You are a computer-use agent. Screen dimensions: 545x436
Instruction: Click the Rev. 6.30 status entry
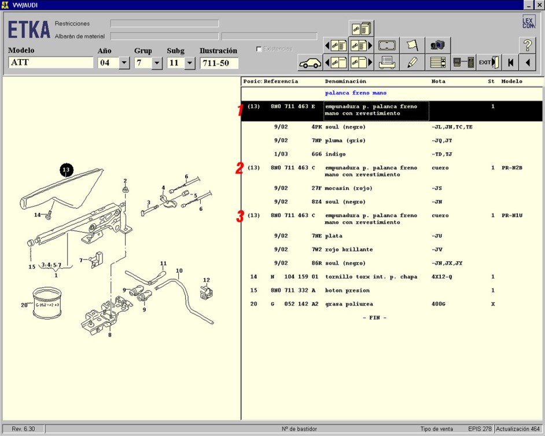[23, 428]
